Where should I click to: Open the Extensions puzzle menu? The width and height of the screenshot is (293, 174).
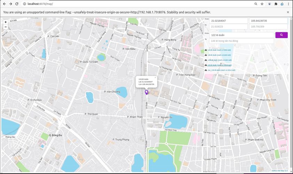click(x=276, y=4)
